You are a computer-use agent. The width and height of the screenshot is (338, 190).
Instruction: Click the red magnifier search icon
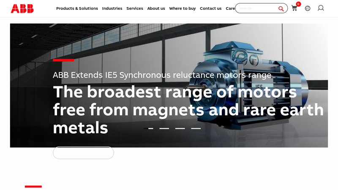281,8
